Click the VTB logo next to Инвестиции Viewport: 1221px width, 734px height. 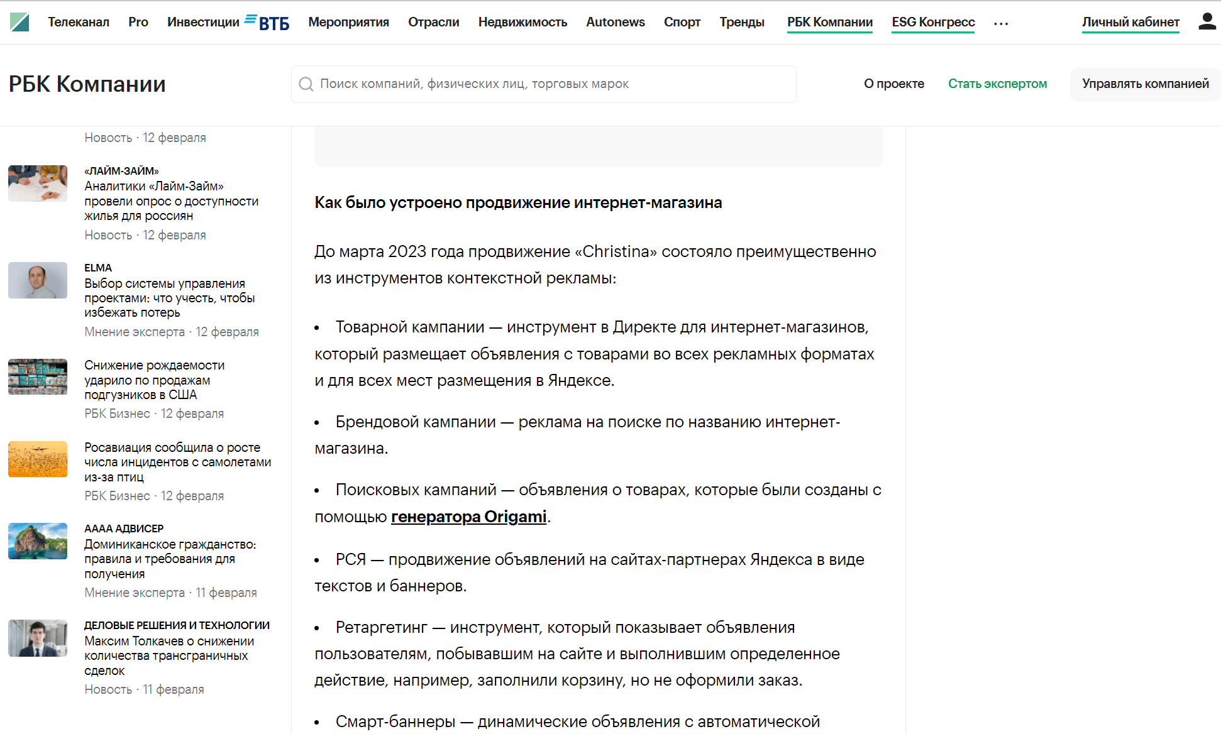click(267, 23)
